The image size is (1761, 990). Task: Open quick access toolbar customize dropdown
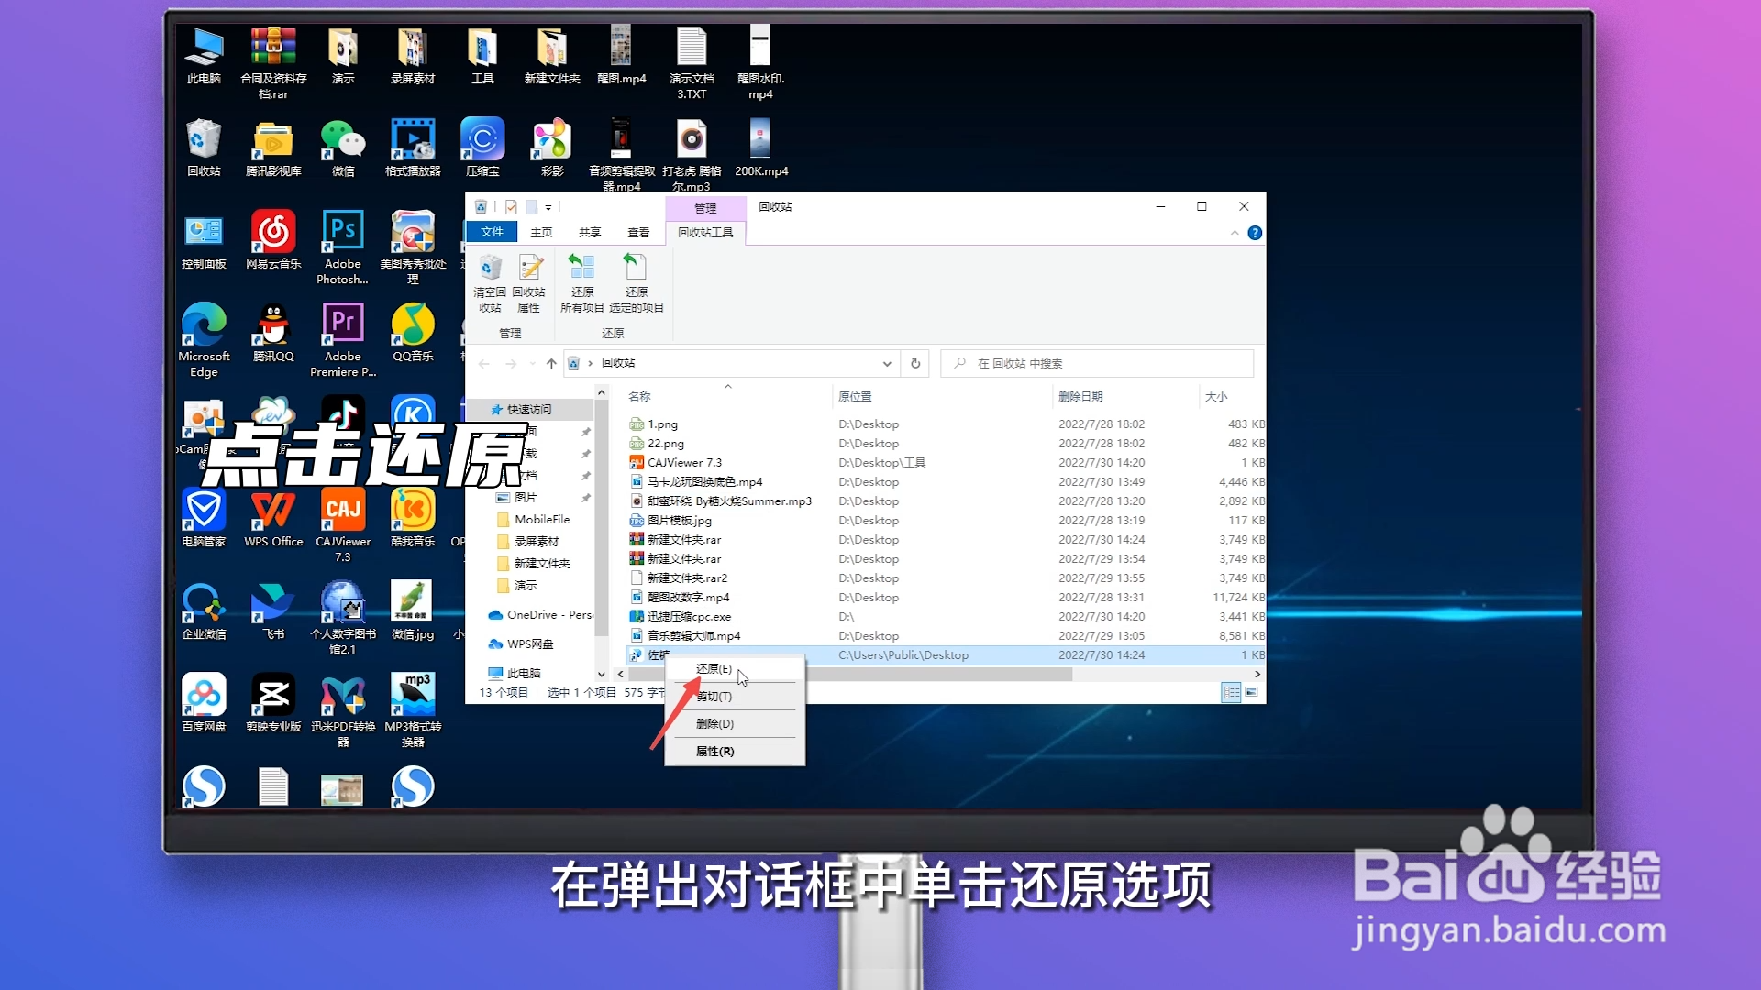tap(548, 207)
